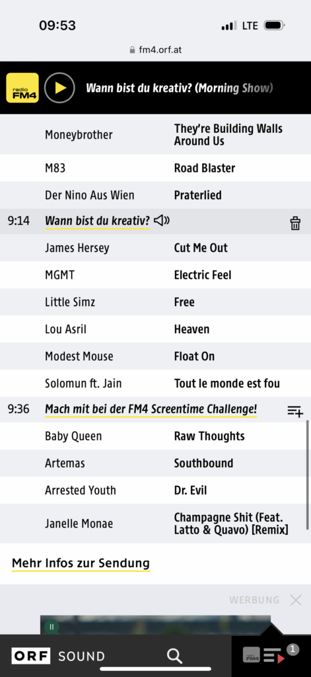The width and height of the screenshot is (311, 677).
Task: Go to ORF Sound home logo
Action: click(x=58, y=657)
